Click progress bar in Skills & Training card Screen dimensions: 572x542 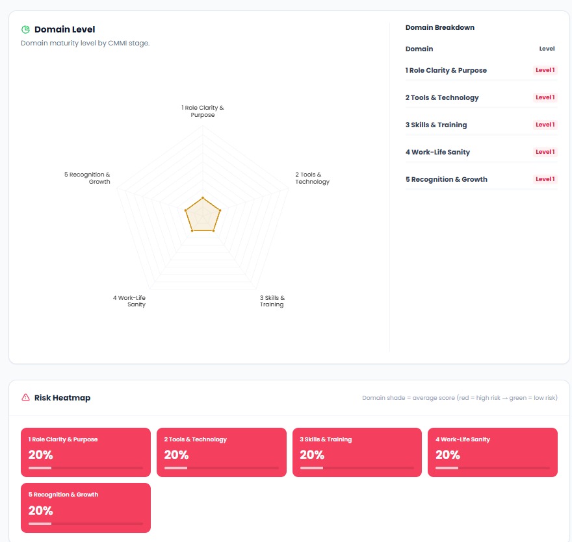click(x=357, y=468)
